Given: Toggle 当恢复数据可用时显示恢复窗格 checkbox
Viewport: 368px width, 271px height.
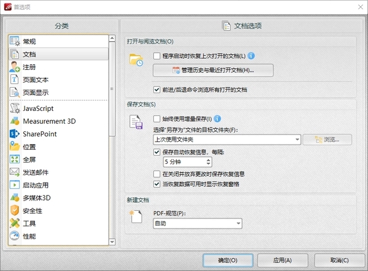Looking at the screenshot, I should click(156, 184).
